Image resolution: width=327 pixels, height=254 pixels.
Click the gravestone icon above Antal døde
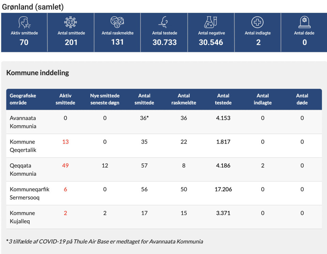click(x=304, y=22)
